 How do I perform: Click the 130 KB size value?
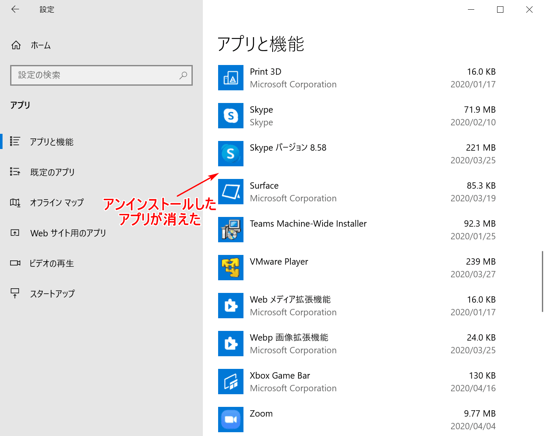pos(482,376)
